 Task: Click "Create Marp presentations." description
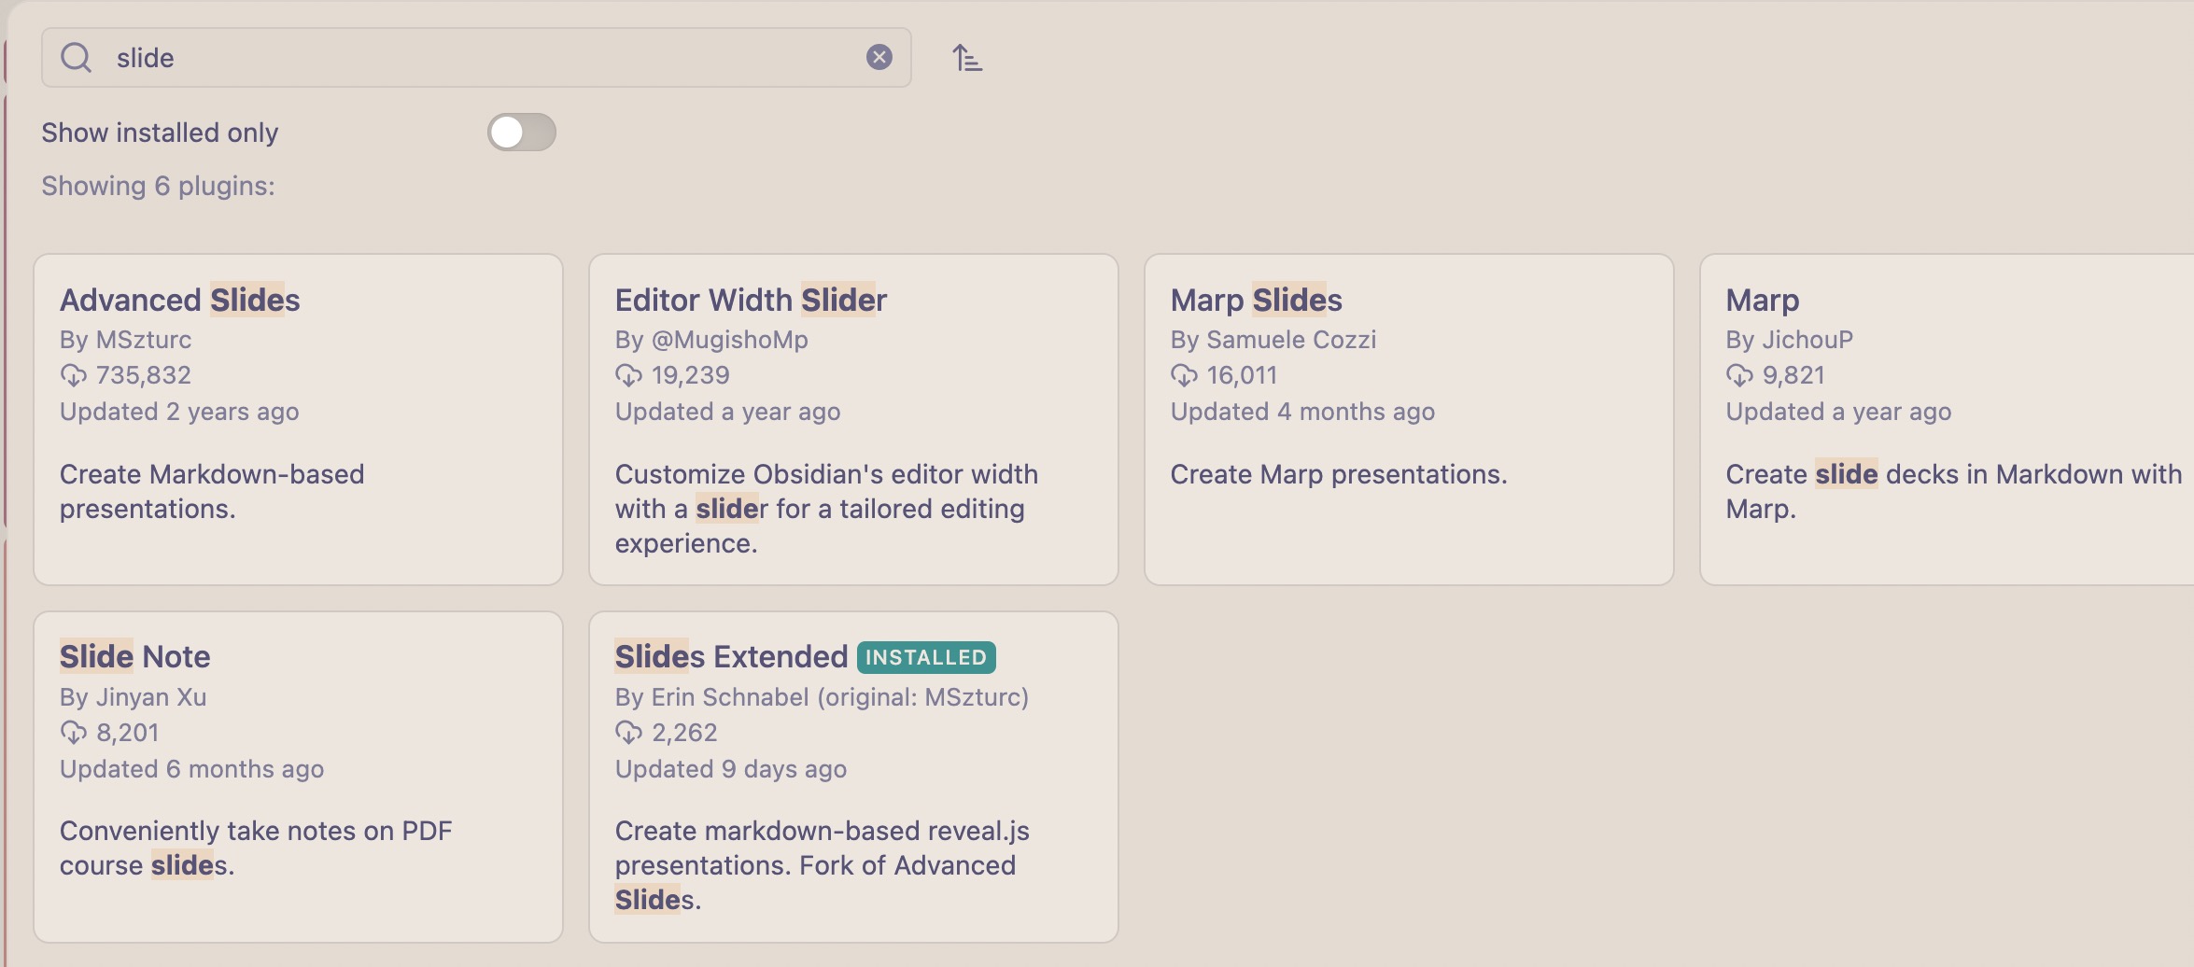1339,474
